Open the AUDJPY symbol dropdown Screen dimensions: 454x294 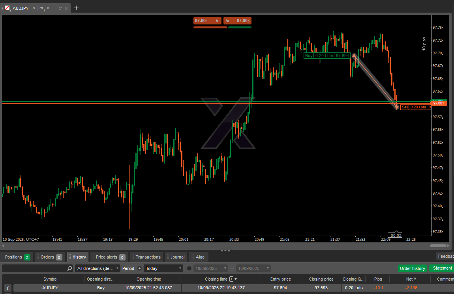tap(34, 8)
